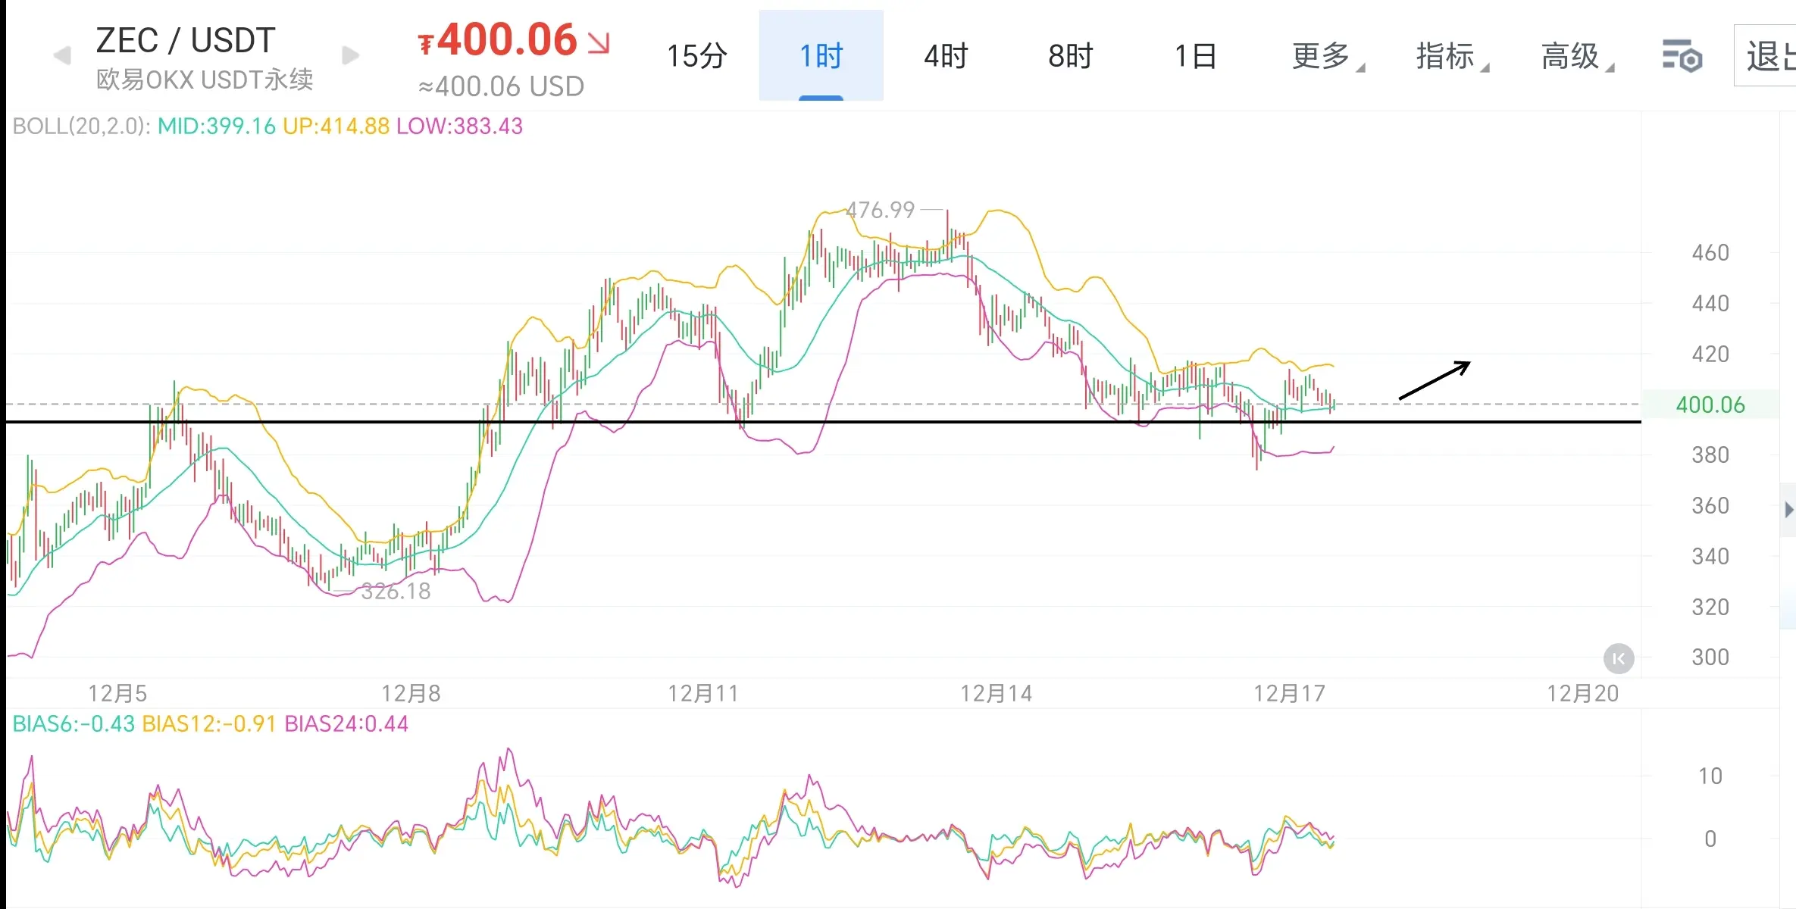
Task: Open chart display settings icon
Action: (x=1682, y=56)
